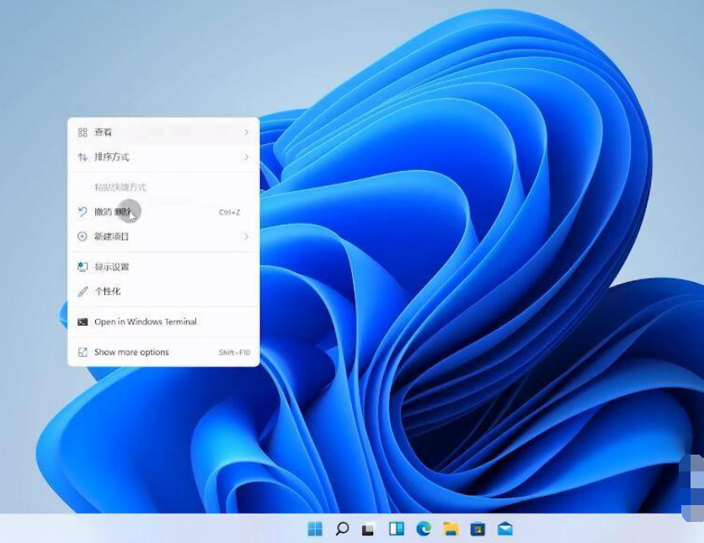Expand the 排序方式 submenu arrow
The height and width of the screenshot is (543, 704).
click(x=247, y=157)
